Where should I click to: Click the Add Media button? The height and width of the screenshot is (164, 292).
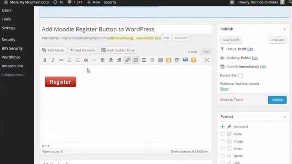pyautogui.click(x=53, y=50)
